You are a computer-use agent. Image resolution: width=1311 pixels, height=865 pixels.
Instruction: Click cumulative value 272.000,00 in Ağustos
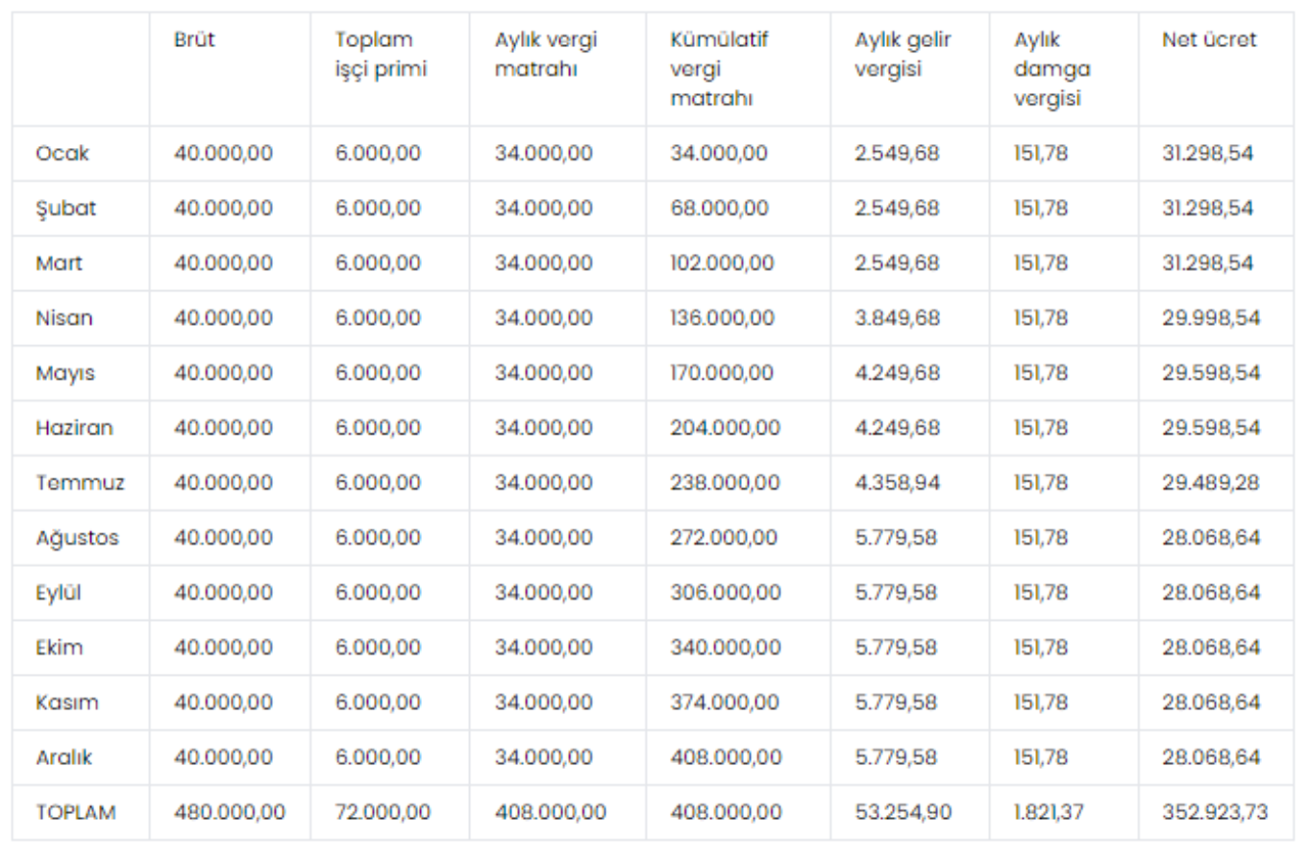point(724,537)
